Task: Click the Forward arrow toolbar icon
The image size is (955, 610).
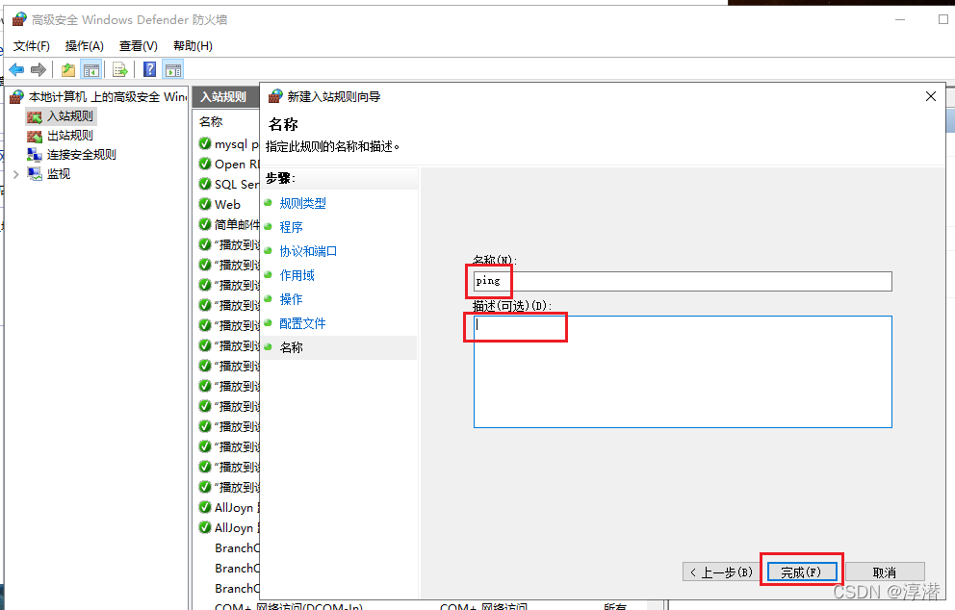Action: click(x=39, y=70)
